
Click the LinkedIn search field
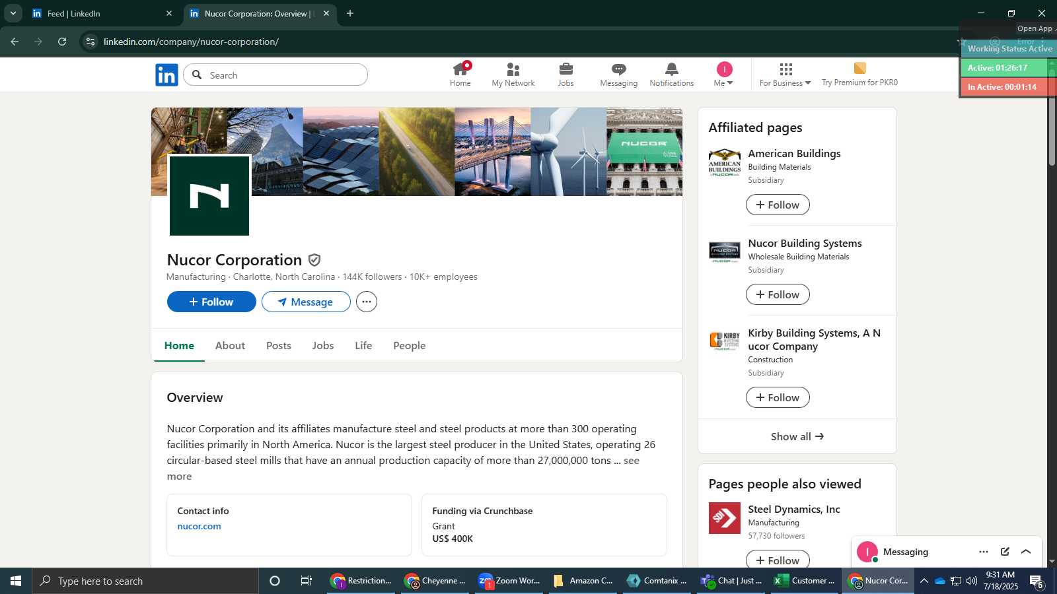pos(275,75)
